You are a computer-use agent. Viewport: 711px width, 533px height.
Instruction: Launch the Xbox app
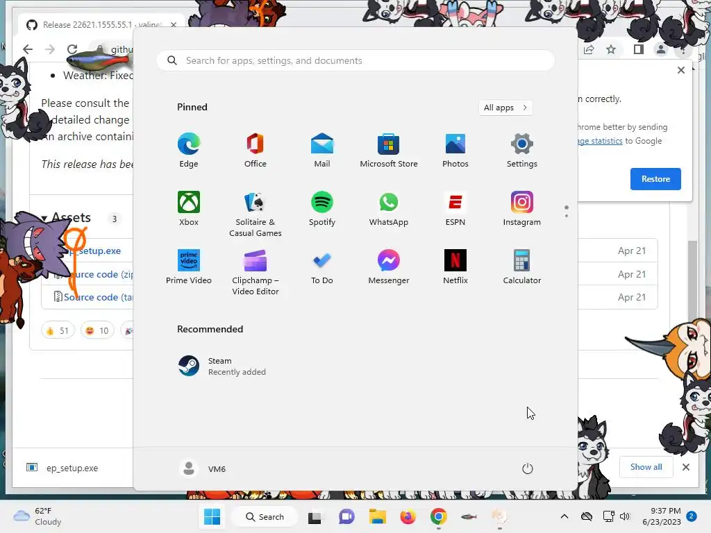[189, 208]
